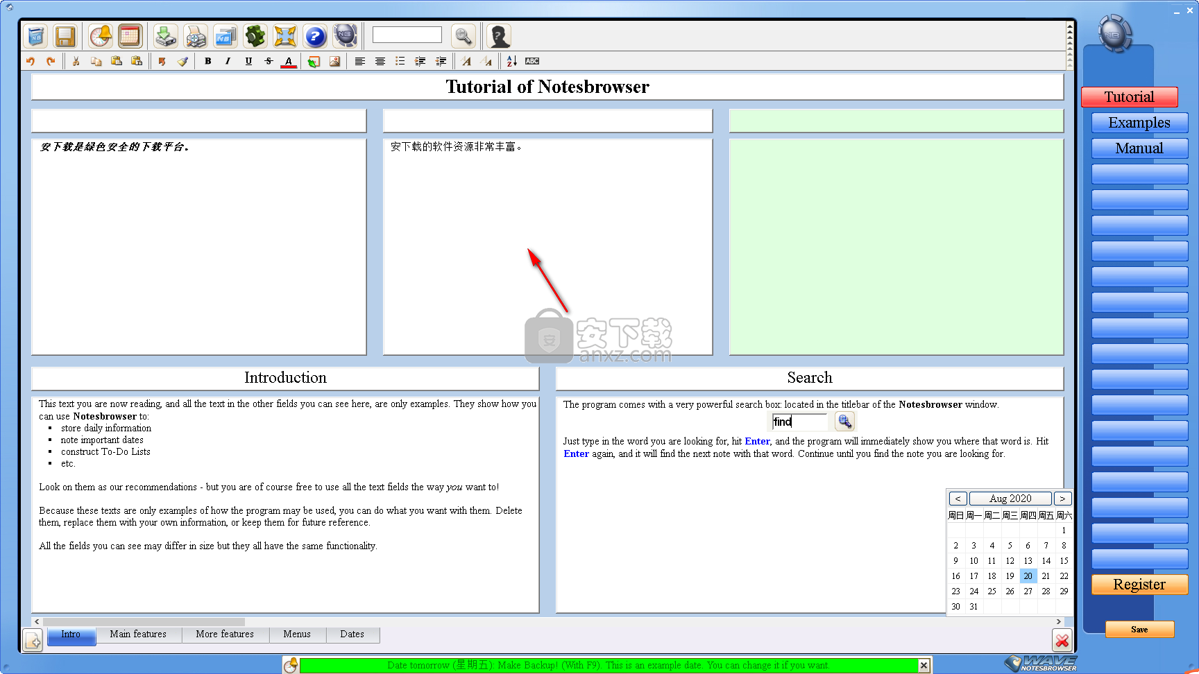1199x674 pixels.
Task: Switch to the Main features tab
Action: [x=138, y=634]
